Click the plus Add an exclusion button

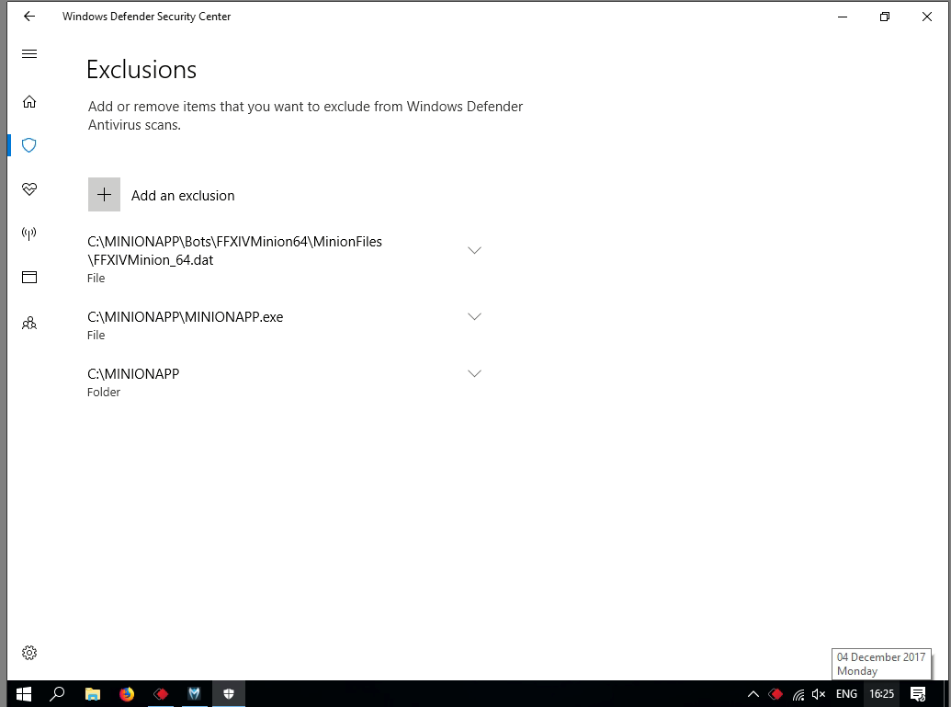105,195
